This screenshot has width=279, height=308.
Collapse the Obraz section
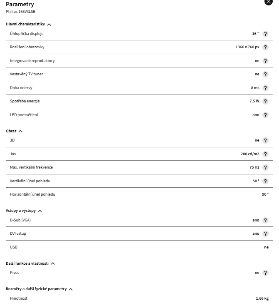pos(20,131)
